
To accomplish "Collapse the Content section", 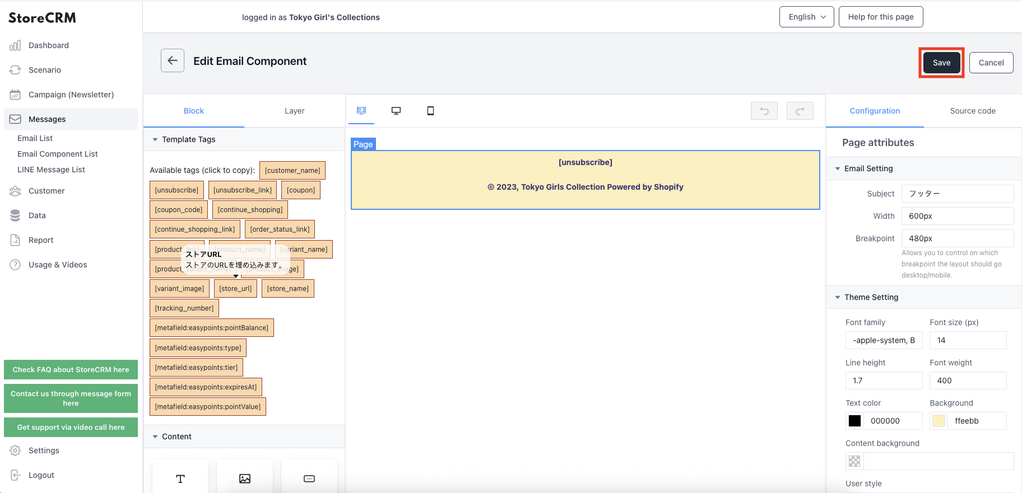I will 155,436.
